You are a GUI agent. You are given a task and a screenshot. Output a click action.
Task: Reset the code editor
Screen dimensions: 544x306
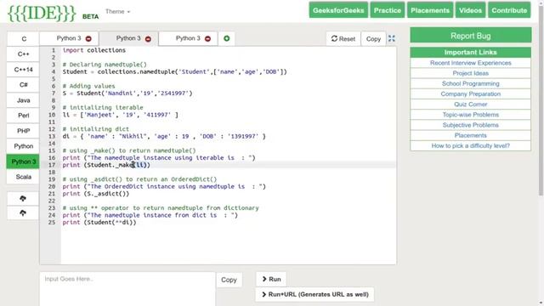point(343,38)
